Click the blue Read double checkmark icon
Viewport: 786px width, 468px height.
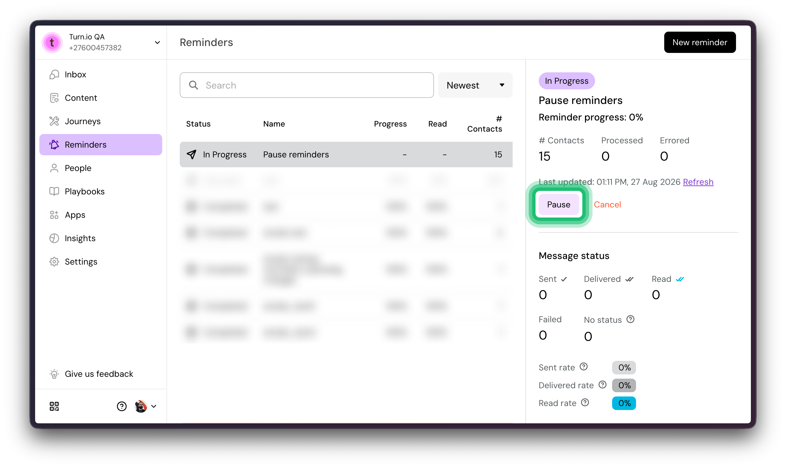(680, 279)
